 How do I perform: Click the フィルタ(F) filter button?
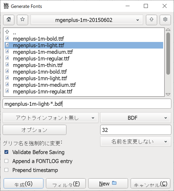66,183
